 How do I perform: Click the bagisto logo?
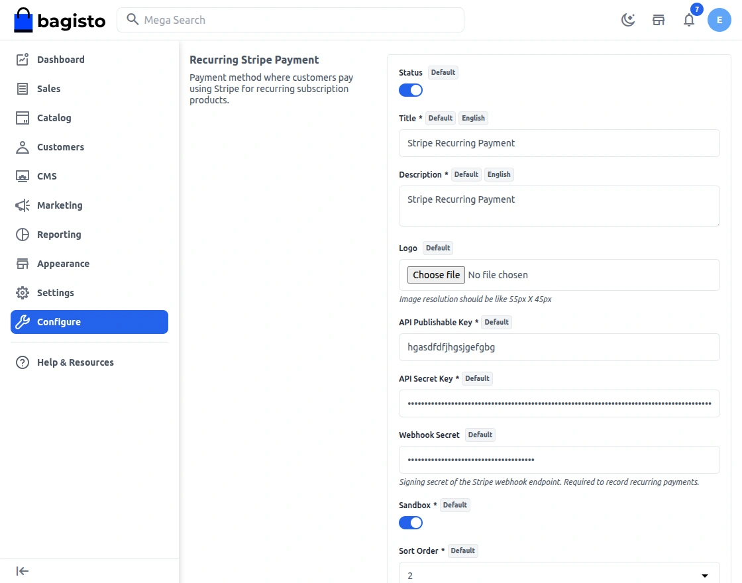60,20
